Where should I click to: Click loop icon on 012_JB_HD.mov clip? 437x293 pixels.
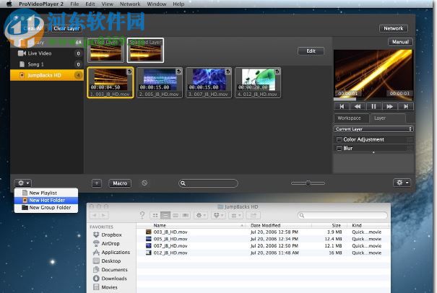click(x=277, y=71)
